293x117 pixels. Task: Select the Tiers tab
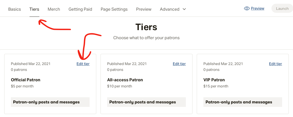[34, 9]
